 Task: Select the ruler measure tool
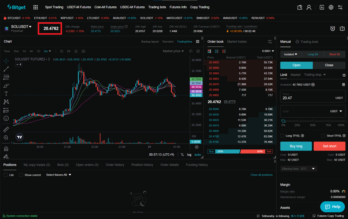click(6, 129)
